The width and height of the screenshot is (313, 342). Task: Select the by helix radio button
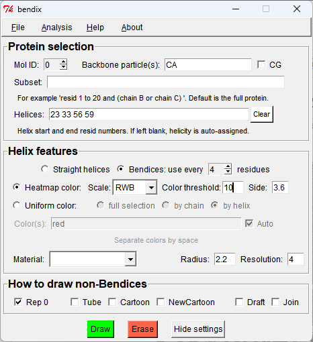(x=215, y=205)
